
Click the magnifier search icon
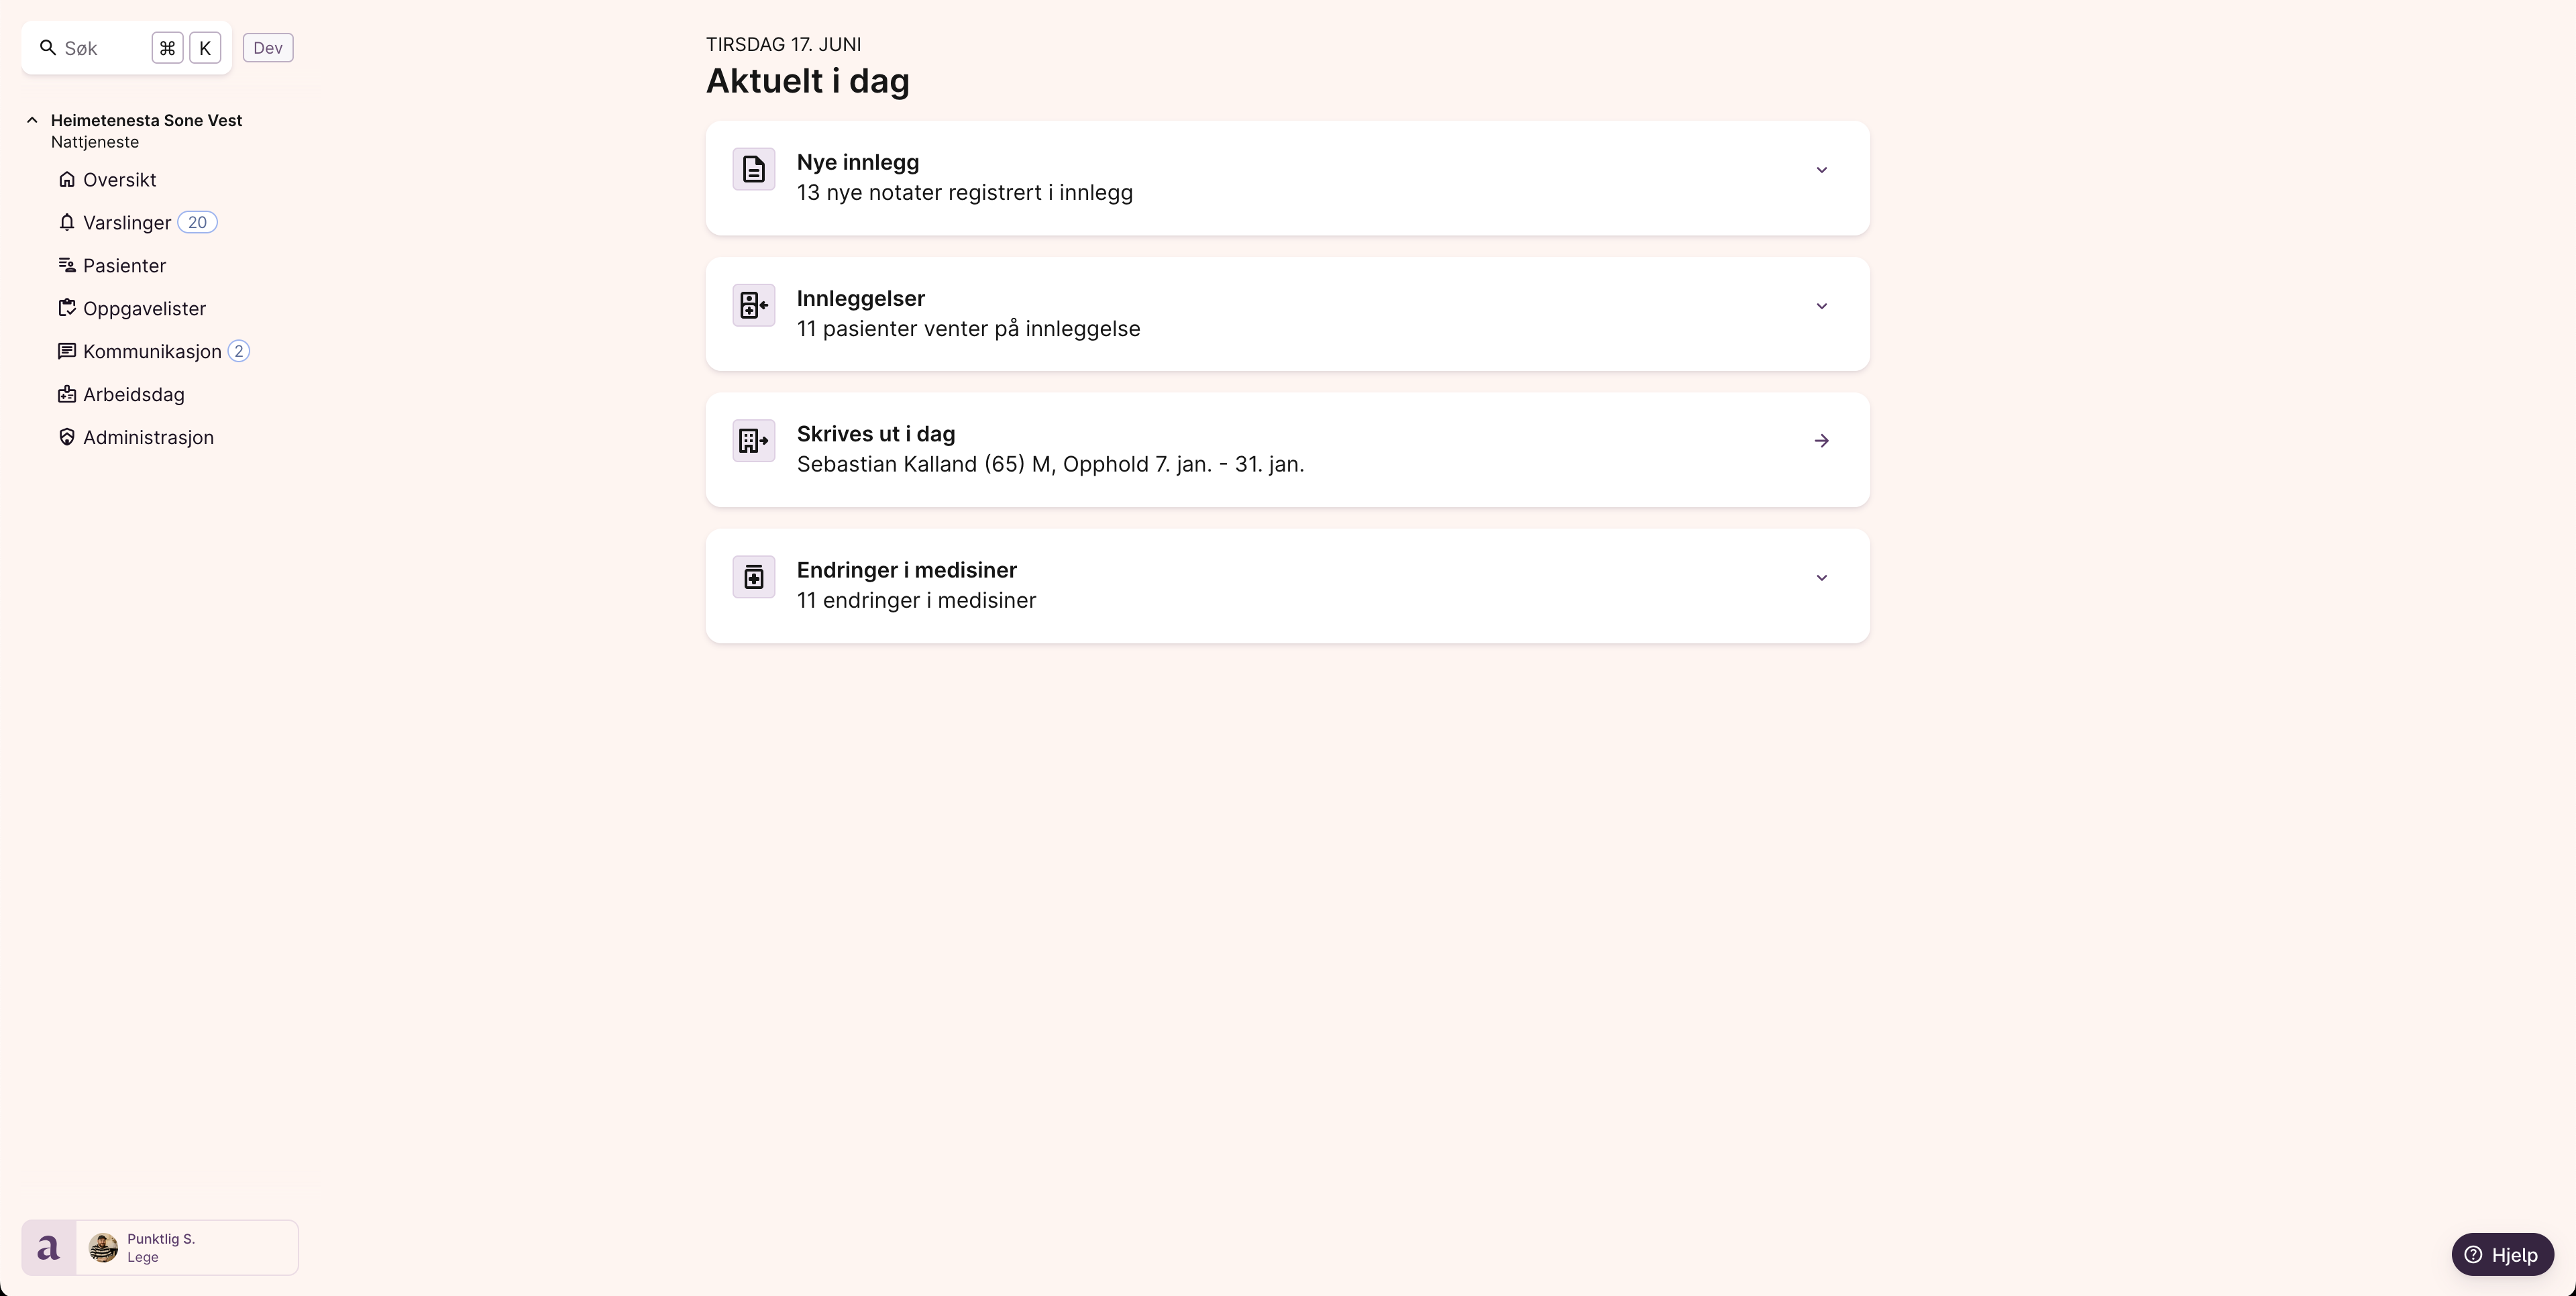click(x=47, y=47)
